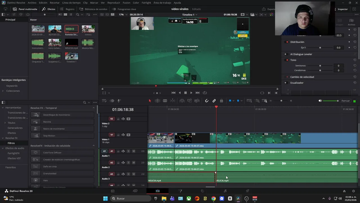
Task: Toggle the Panel multimedia button
Action: coord(25,9)
